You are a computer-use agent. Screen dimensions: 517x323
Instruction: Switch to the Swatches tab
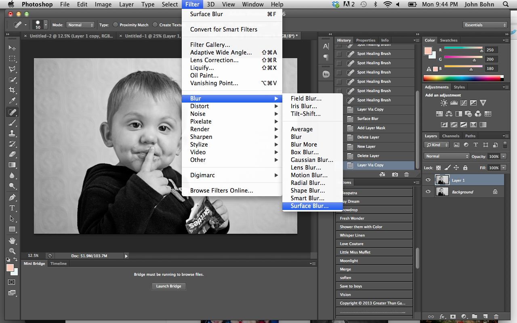448,40
